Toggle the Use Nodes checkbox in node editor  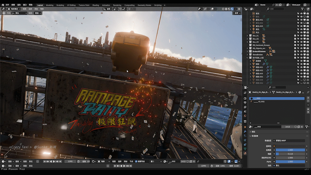pyautogui.click(x=136, y=162)
